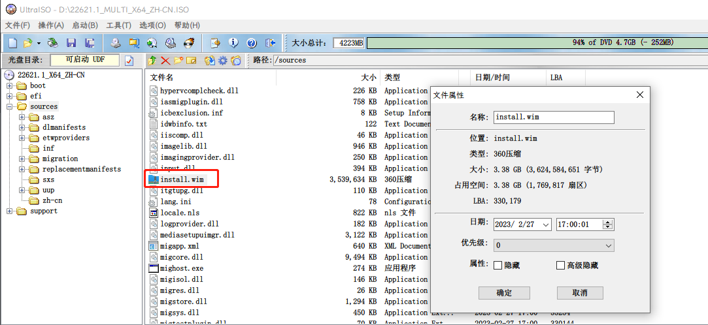Click the Save floppy disk icon
This screenshot has width=708, height=325.
71,43
